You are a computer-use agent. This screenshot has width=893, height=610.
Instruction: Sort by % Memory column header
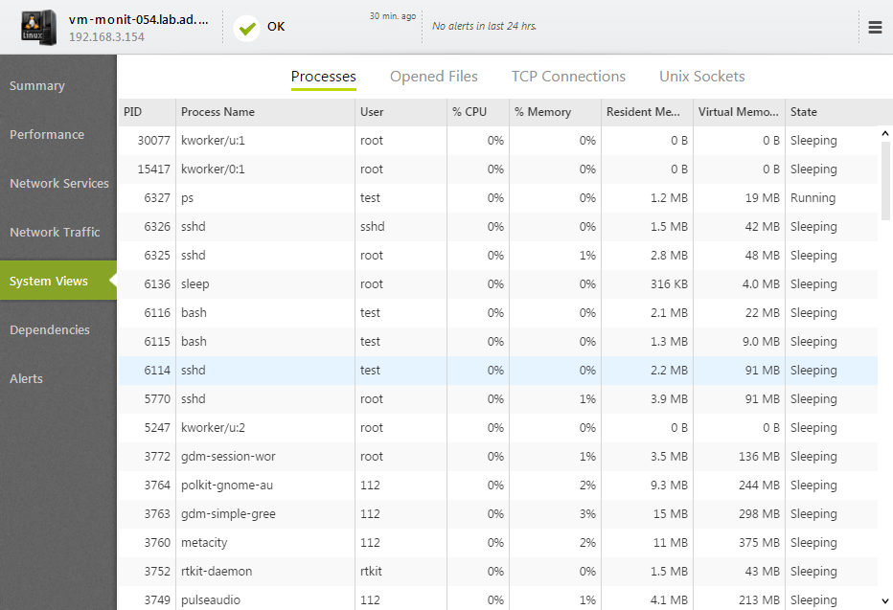tap(556, 112)
